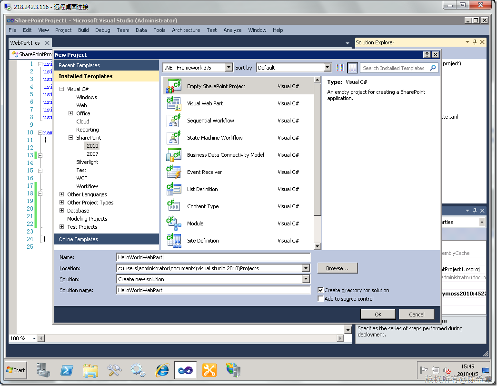Click the volume icon in system tray
Image resolution: width=497 pixels, height=386 pixels.
click(447, 370)
